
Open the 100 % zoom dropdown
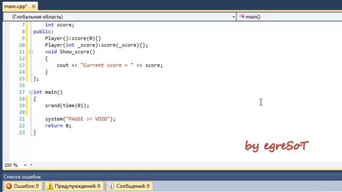[25, 165]
